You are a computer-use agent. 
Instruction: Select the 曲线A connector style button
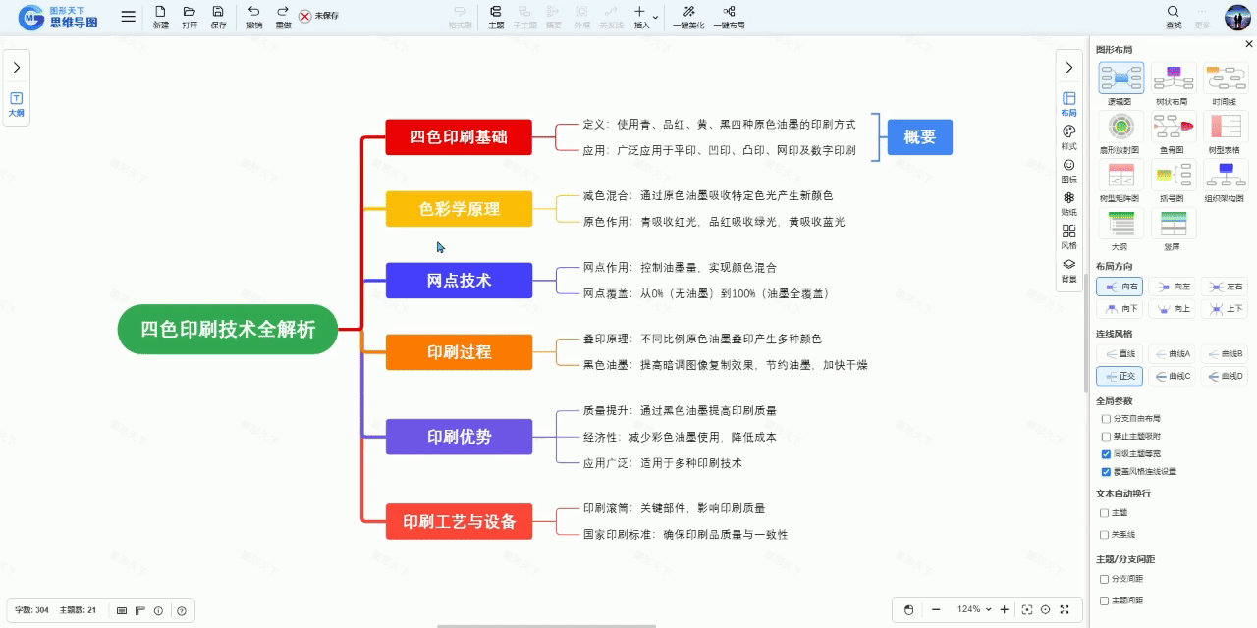(1173, 353)
